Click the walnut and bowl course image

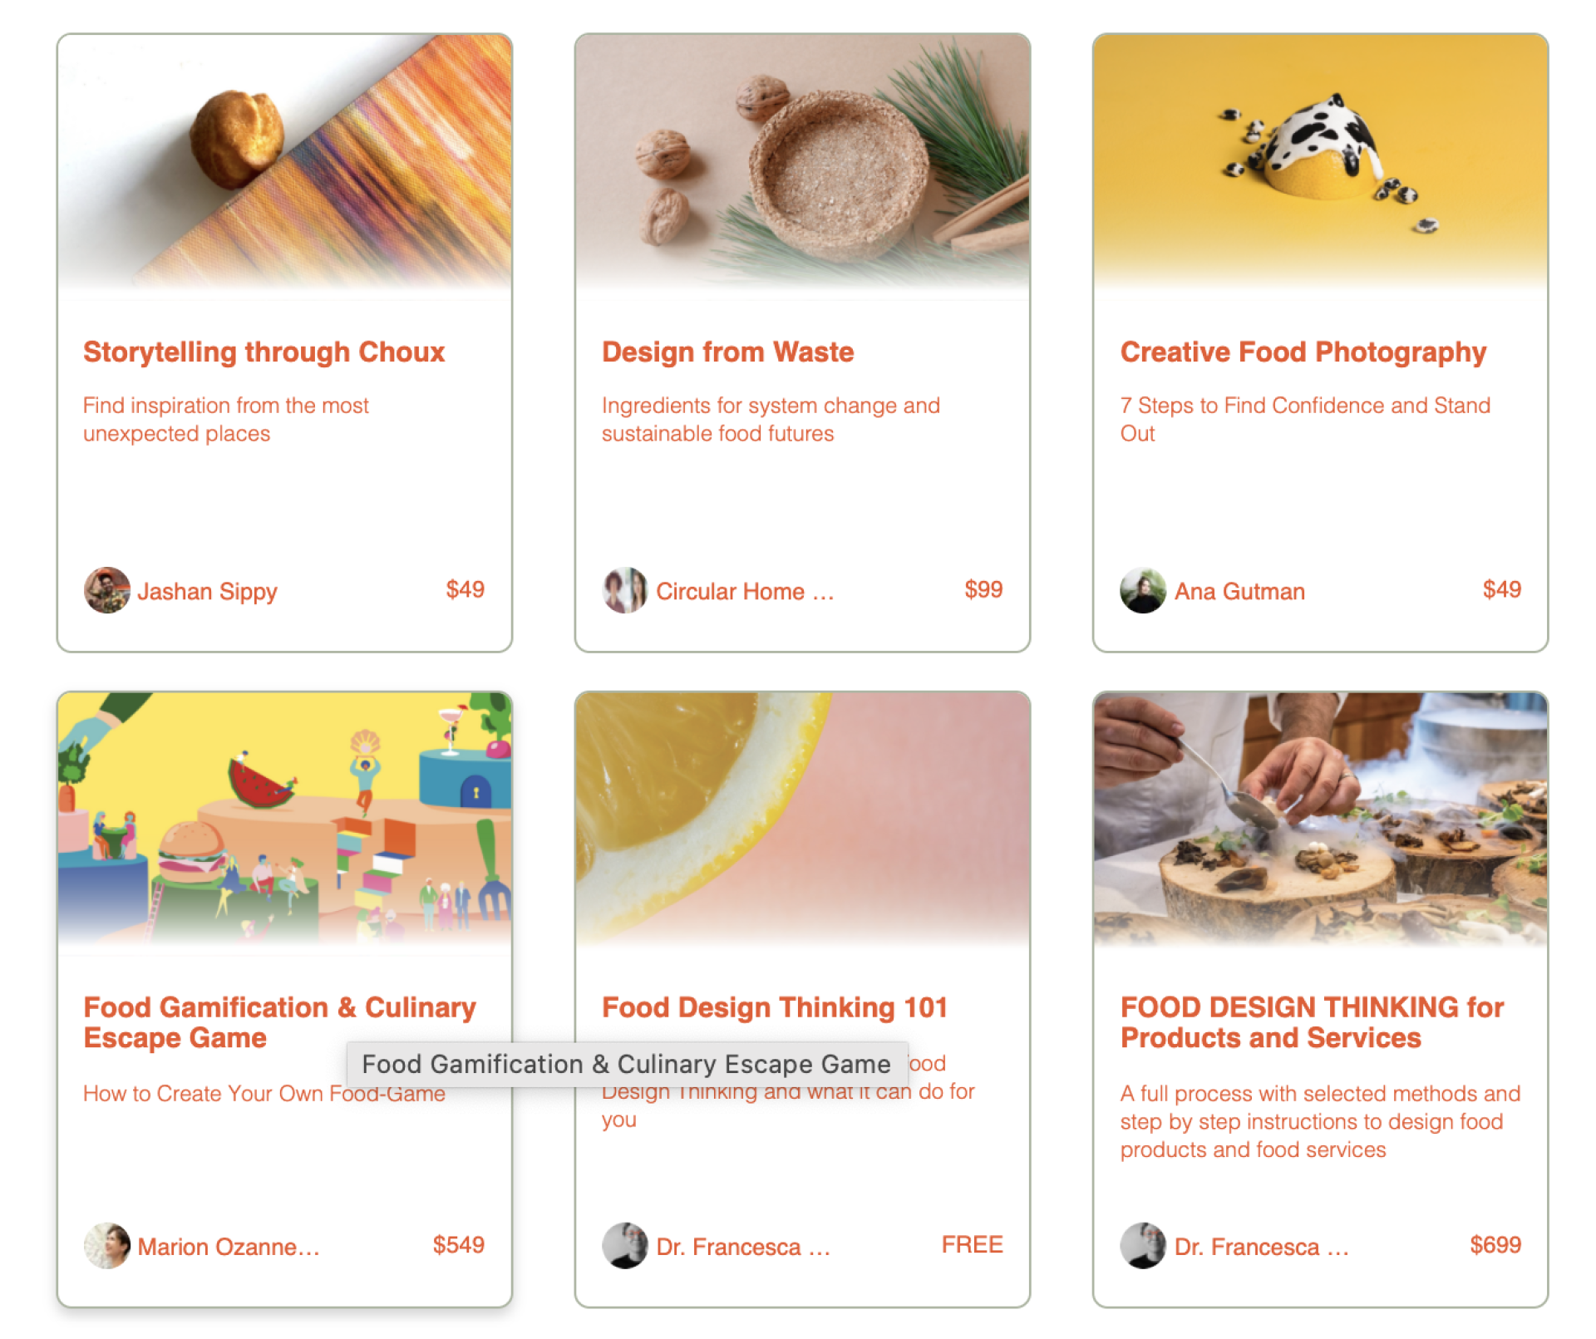(x=802, y=162)
